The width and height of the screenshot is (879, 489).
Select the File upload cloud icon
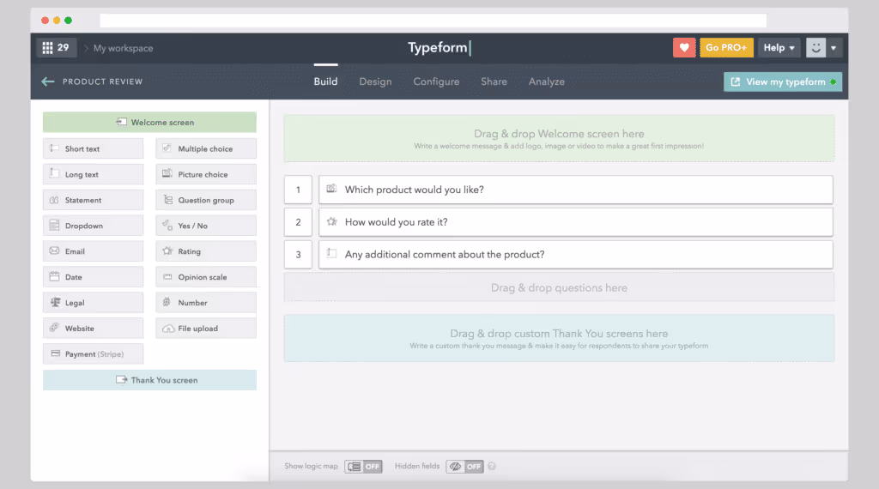pyautogui.click(x=168, y=329)
